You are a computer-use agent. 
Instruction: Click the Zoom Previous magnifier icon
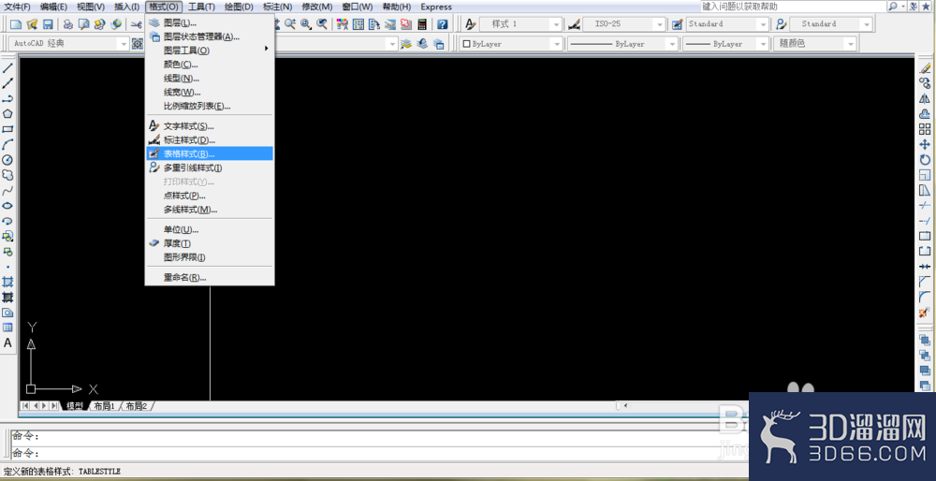pos(322,24)
